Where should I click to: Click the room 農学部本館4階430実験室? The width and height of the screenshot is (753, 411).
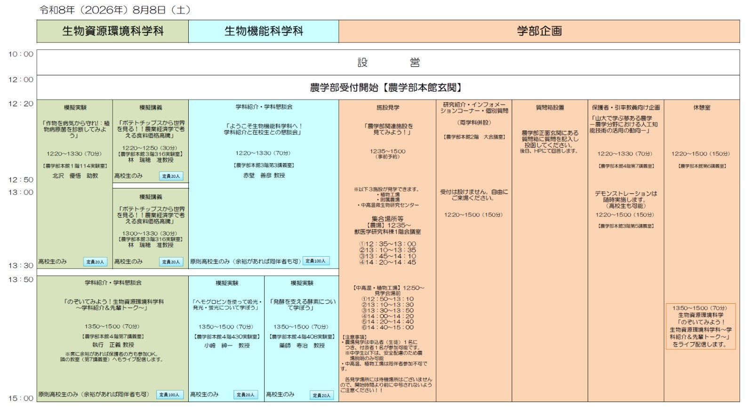click(x=226, y=337)
